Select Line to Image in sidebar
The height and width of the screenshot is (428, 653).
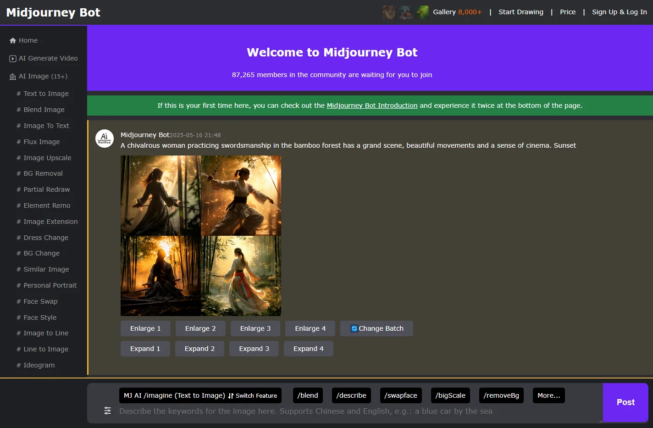(x=42, y=349)
